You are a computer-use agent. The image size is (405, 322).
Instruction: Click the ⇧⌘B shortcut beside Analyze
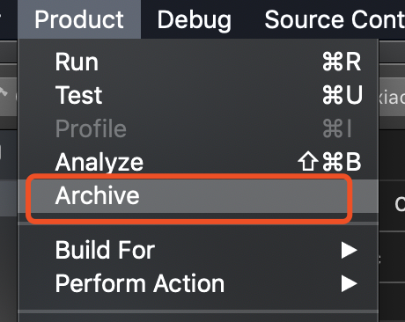(x=329, y=162)
